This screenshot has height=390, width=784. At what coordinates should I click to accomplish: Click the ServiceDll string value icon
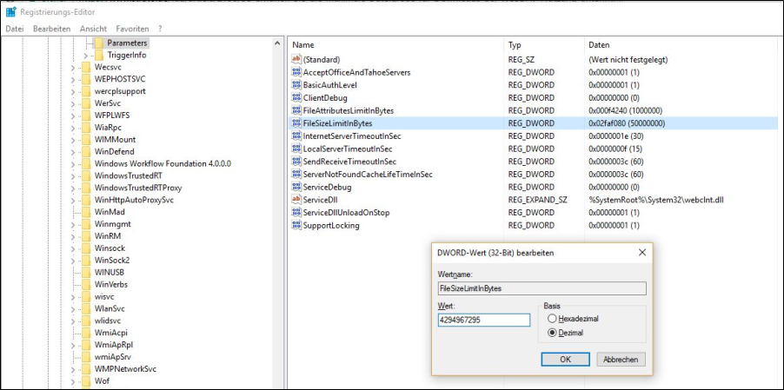[296, 200]
